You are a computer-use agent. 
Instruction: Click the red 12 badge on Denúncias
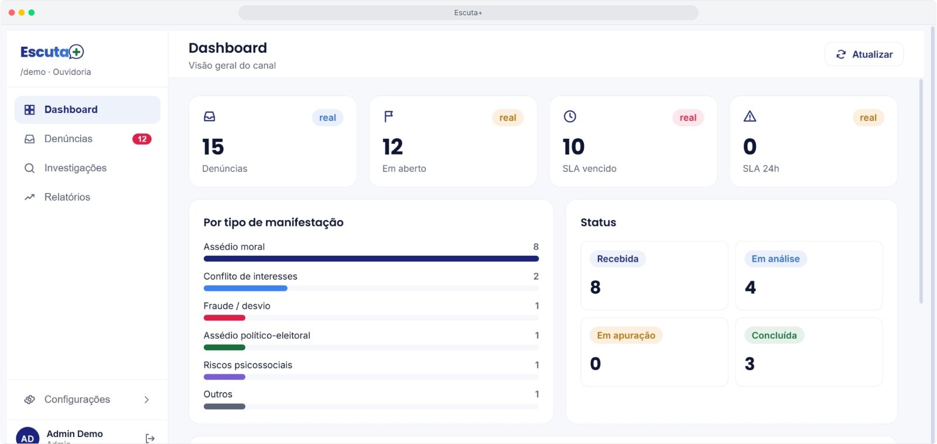point(142,139)
